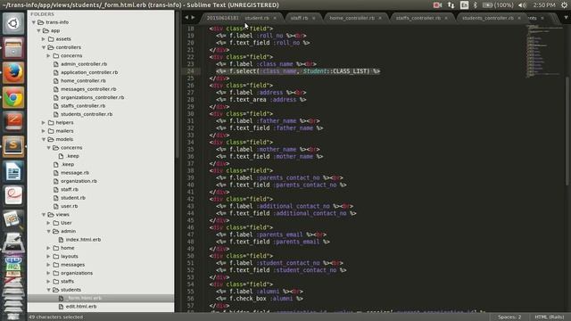This screenshot has width=571, height=321.
Task: Launch Google Chrome from the dock
Action: pos(13,97)
